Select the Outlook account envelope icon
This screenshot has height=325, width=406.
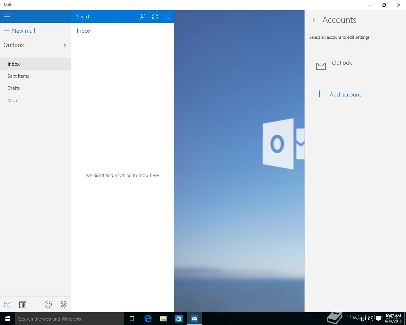(321, 66)
